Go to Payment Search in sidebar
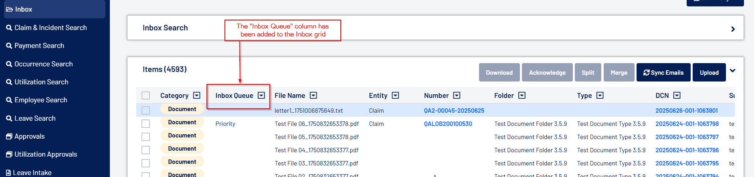Image resolution: width=754 pixels, height=177 pixels. 39,46
